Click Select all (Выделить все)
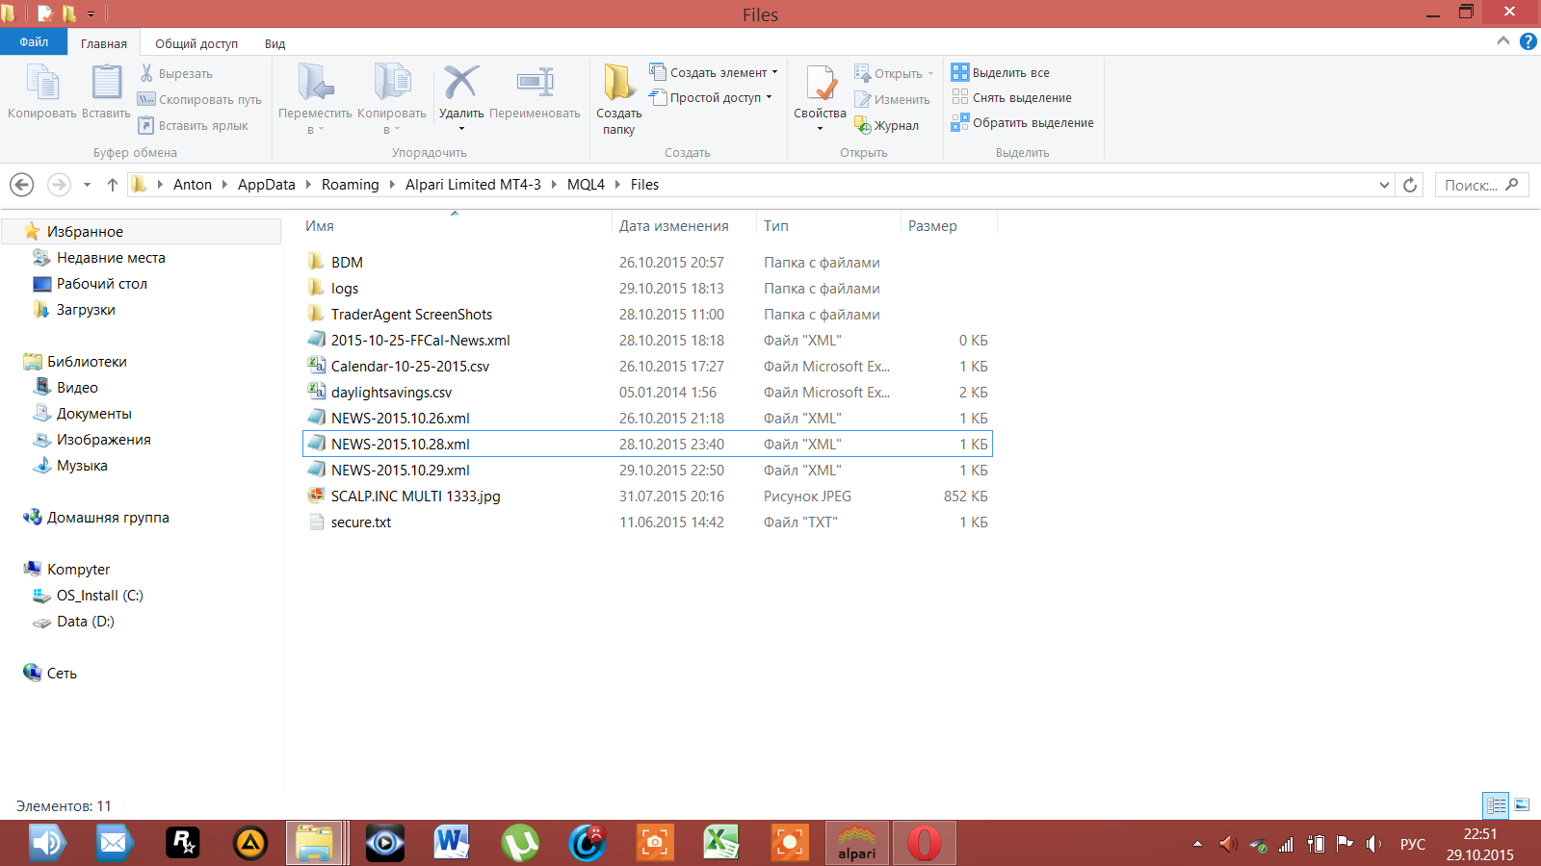 1001,72
